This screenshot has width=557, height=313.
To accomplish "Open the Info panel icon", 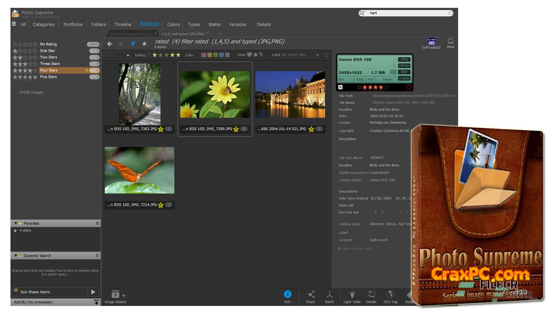I will pyautogui.click(x=287, y=295).
